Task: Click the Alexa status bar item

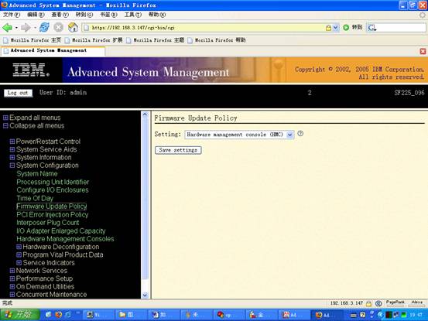Action: click(x=417, y=302)
